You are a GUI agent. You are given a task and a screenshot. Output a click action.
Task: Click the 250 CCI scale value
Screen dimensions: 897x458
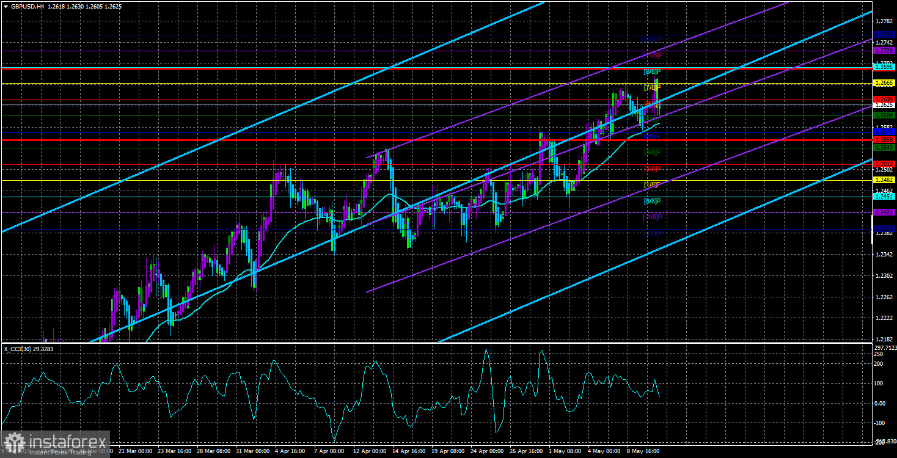click(x=879, y=354)
